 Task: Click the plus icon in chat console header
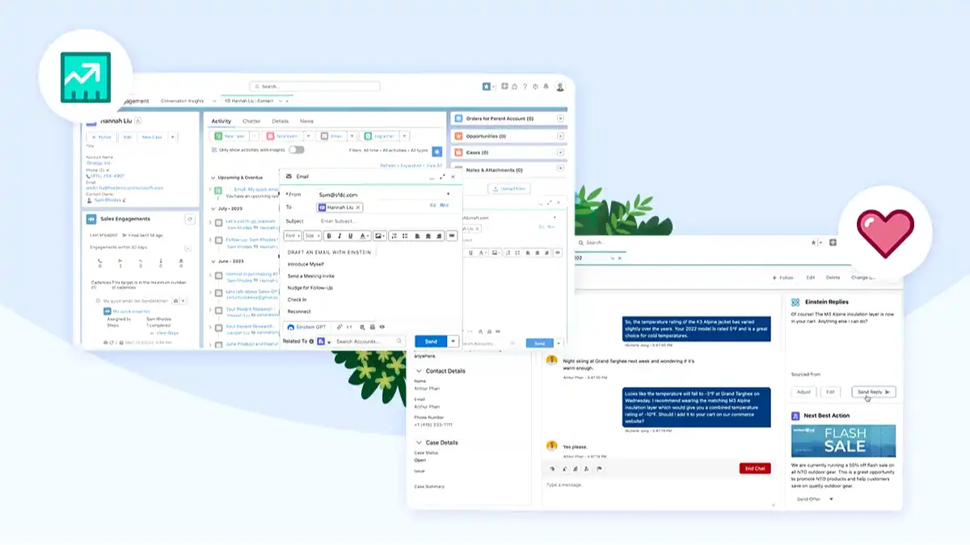tap(833, 242)
